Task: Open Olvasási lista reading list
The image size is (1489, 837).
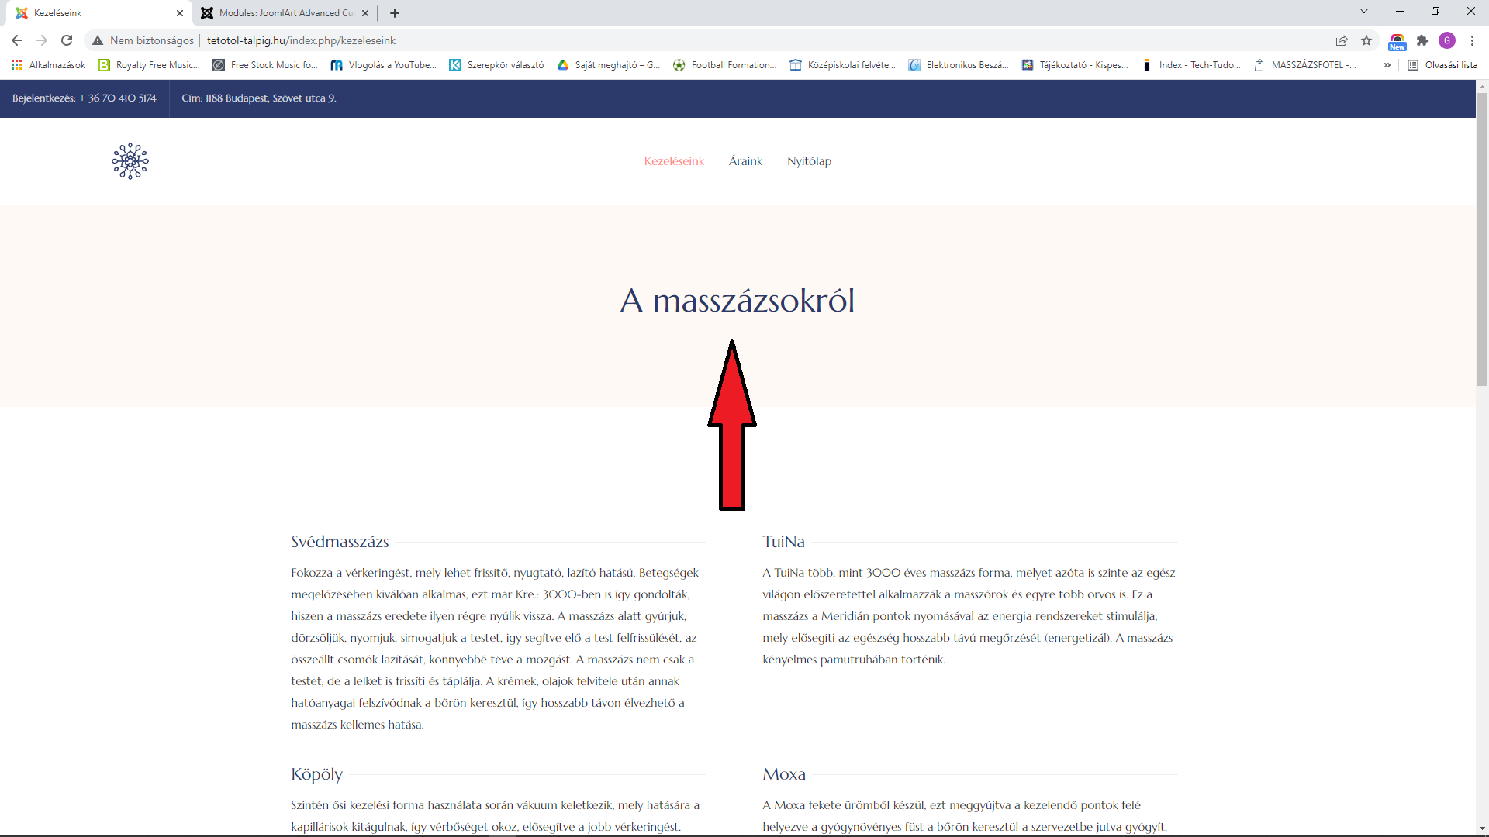Action: click(x=1442, y=65)
